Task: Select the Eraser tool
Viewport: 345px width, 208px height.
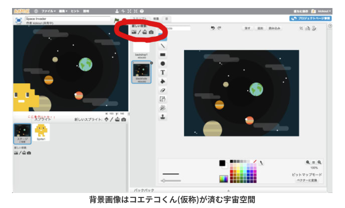Action: point(162,90)
